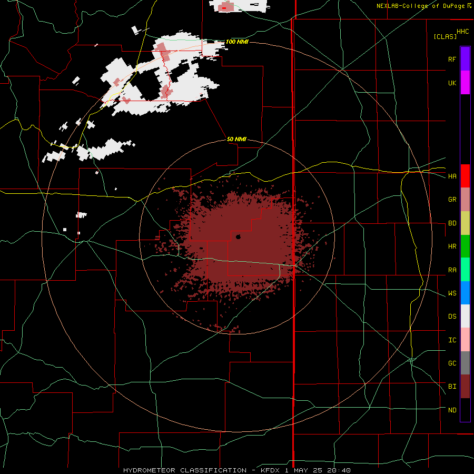Click the HYDROMETEOR CLASSIFICATION title text
This screenshot has height=474, width=474.
(x=185, y=470)
